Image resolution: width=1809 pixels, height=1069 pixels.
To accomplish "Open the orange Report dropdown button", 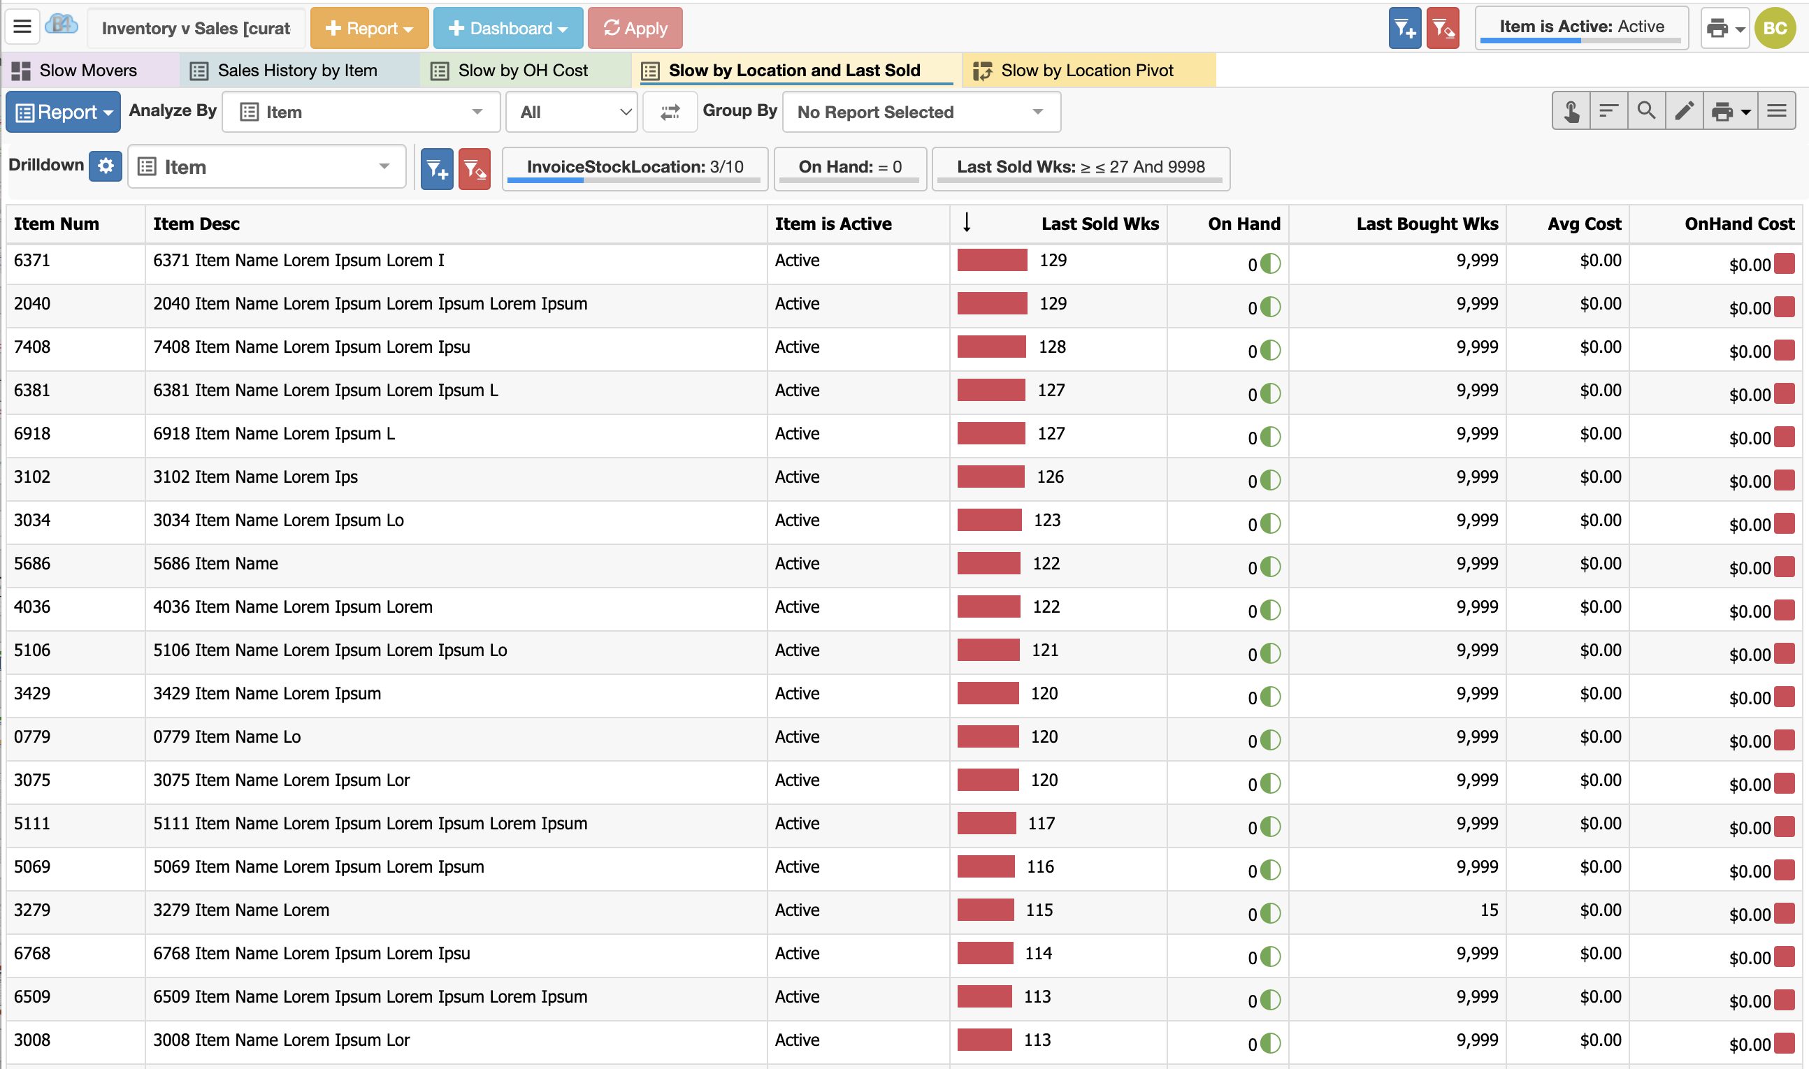I will [x=370, y=28].
